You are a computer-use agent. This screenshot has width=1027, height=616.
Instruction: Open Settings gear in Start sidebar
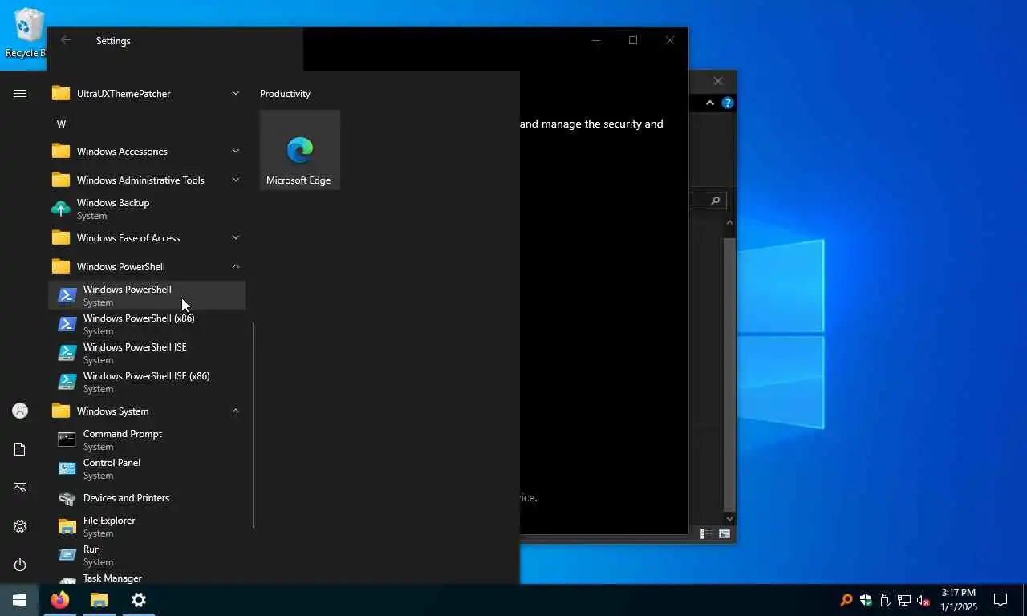tap(20, 526)
